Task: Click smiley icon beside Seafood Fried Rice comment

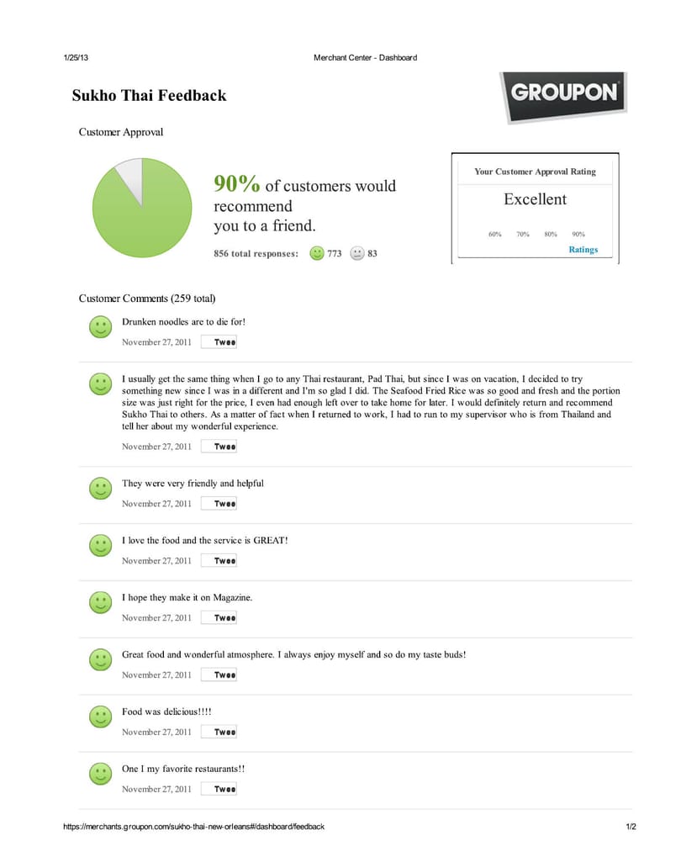Action: pos(101,385)
